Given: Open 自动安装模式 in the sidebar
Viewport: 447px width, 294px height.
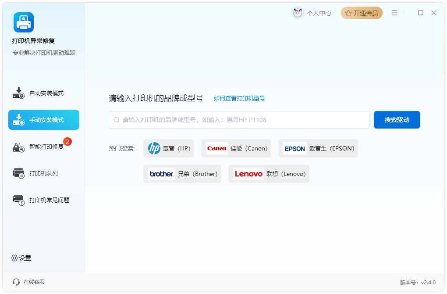Looking at the screenshot, I should pos(44,93).
